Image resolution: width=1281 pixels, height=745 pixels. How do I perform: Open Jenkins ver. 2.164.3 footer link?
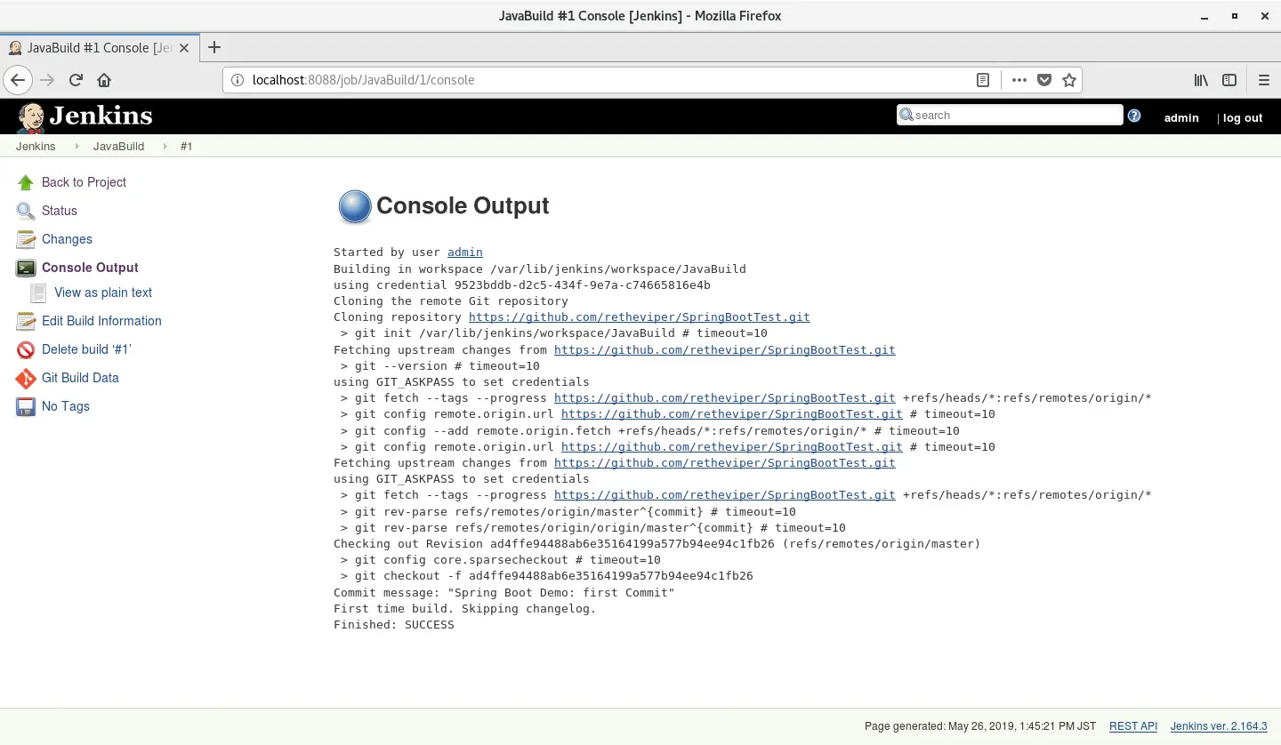click(1219, 726)
